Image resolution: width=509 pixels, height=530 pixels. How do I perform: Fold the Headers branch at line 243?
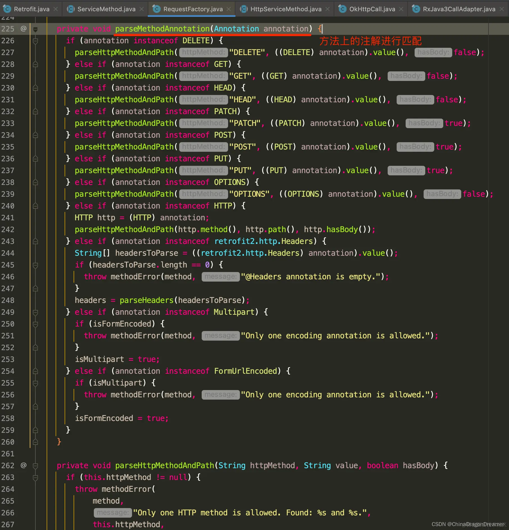click(35, 241)
